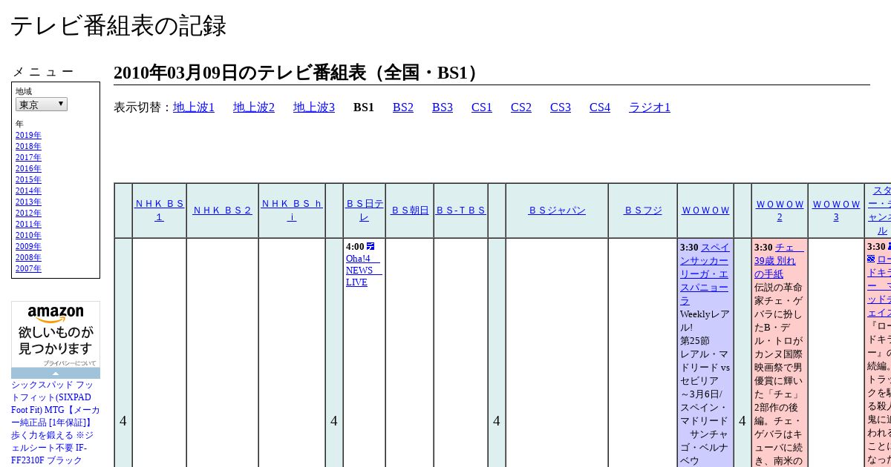This screenshot has height=467, width=891.
Task: Switch to the CS1 view
Action: [482, 107]
